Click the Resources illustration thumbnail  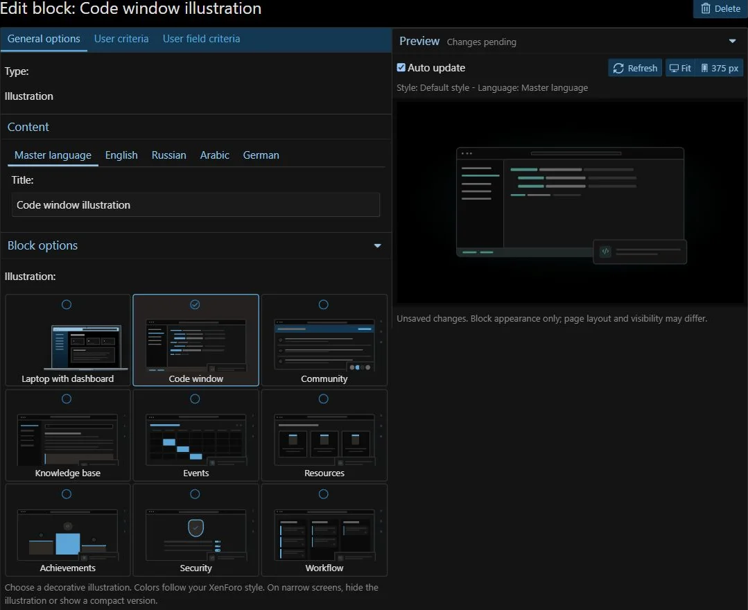tap(324, 439)
